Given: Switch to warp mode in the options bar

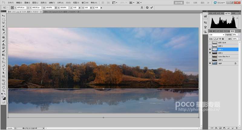Looking at the screenshot, I should 142,8.
